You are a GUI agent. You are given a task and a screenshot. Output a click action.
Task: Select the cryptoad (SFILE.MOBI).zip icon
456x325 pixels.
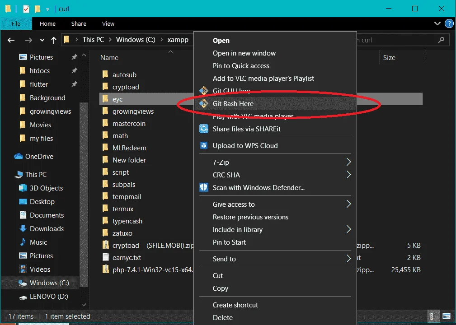(106, 245)
